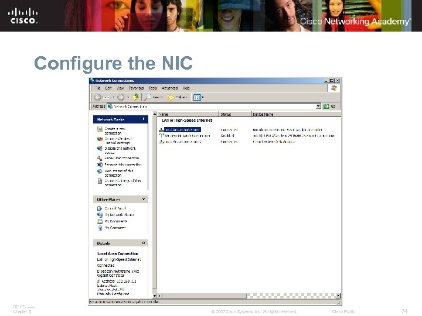
Task: Click the Disabled status of Wireless Network Connection
Action: pos(227,136)
